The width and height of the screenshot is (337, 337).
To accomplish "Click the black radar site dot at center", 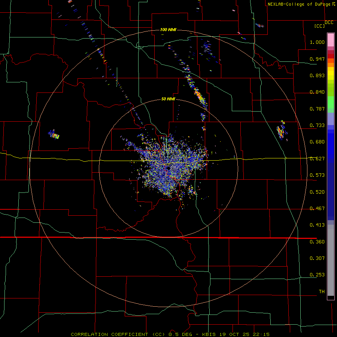I will point(168,168).
